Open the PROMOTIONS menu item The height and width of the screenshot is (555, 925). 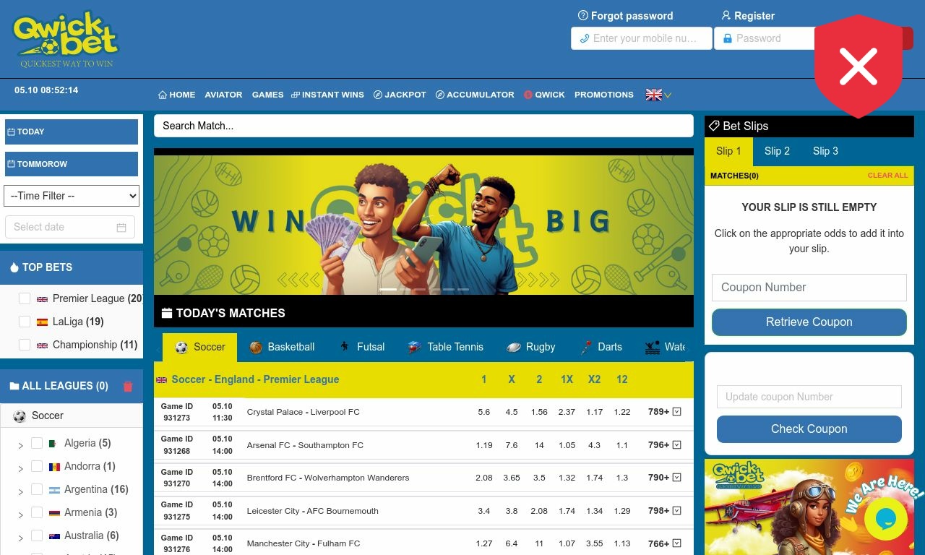[604, 95]
